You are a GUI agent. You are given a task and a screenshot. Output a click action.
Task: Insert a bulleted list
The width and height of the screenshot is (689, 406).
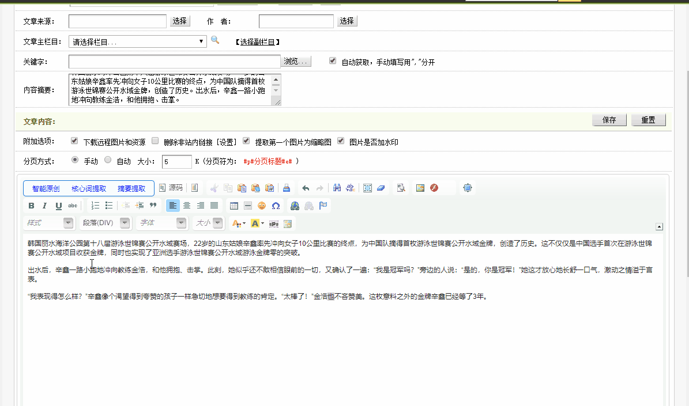tap(109, 206)
